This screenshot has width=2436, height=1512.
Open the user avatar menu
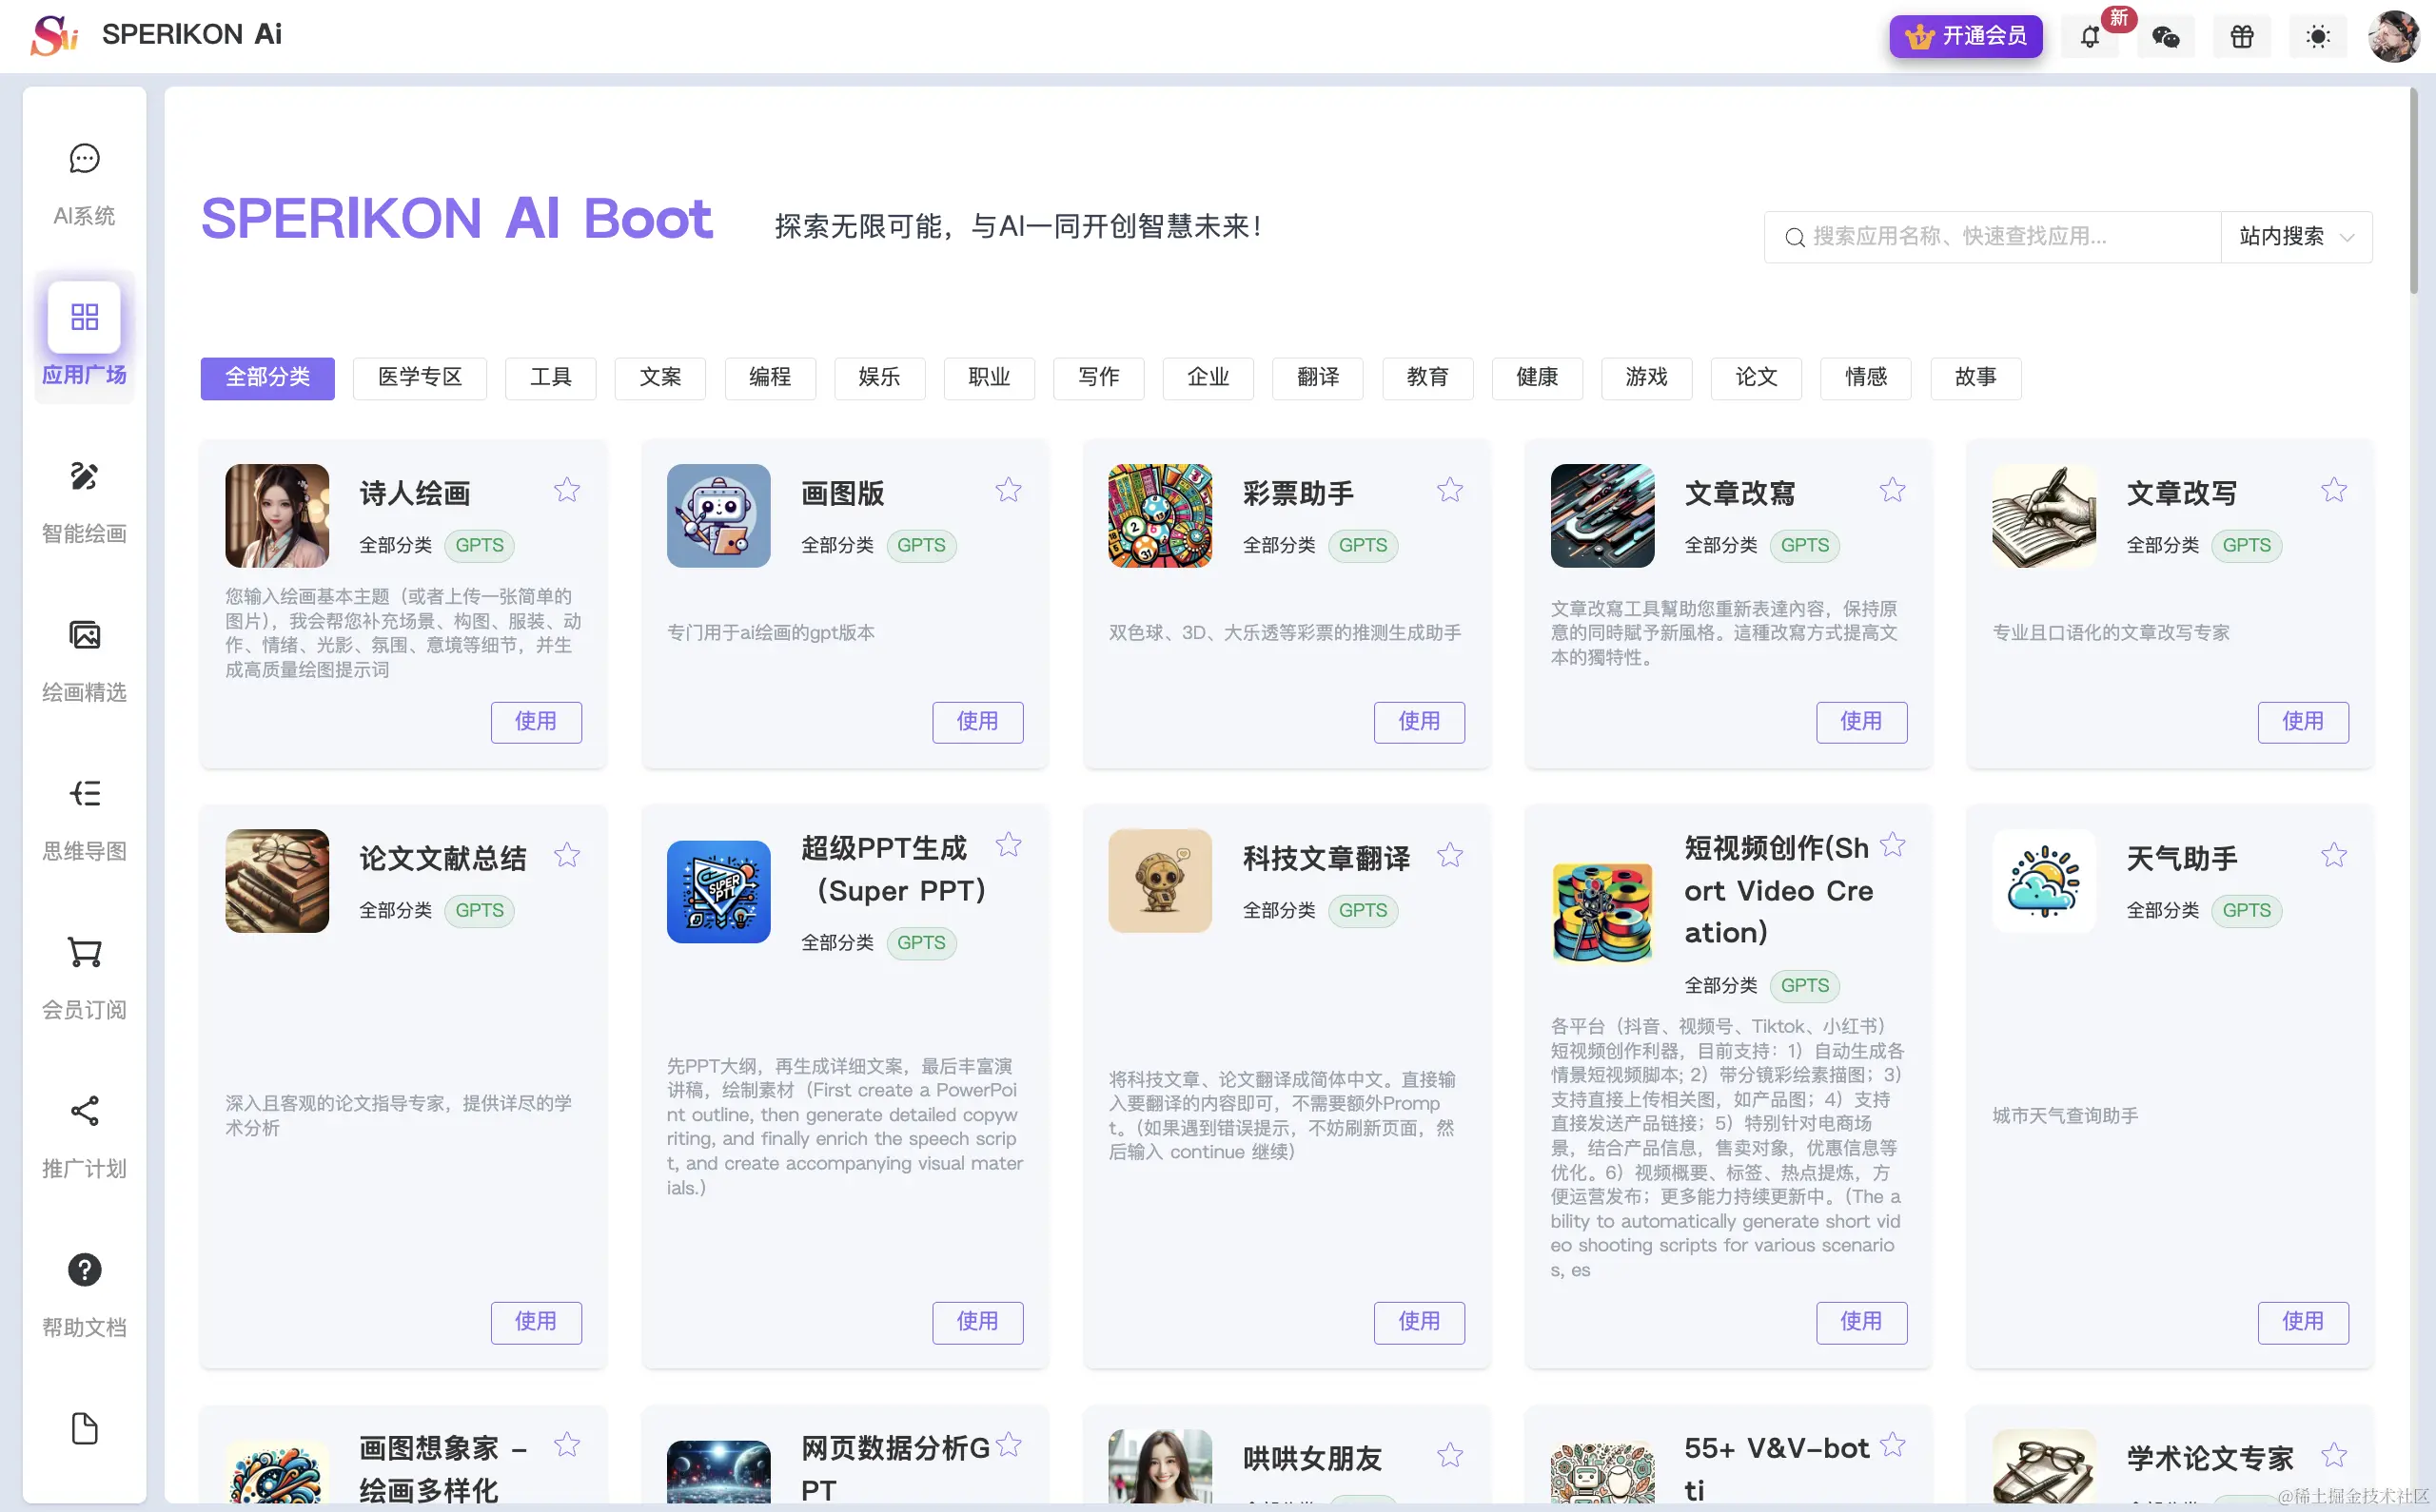click(2394, 37)
